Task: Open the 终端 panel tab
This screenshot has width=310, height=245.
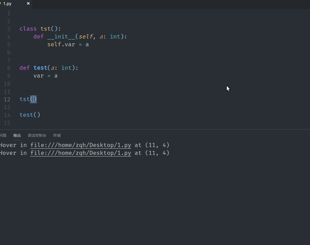Action: click(57, 135)
